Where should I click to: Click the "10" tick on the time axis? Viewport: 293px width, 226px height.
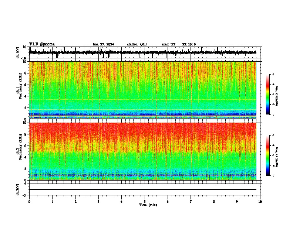coord(260,202)
